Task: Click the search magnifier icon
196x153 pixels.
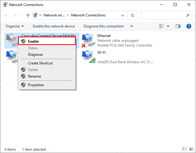Action: (x=188, y=15)
